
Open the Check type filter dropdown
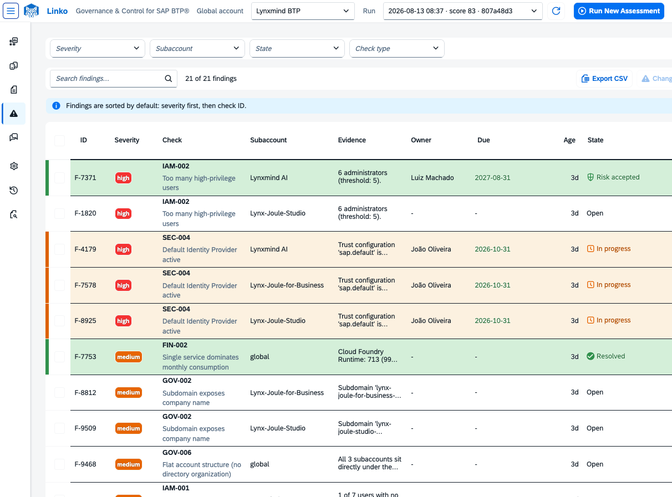pyautogui.click(x=397, y=49)
